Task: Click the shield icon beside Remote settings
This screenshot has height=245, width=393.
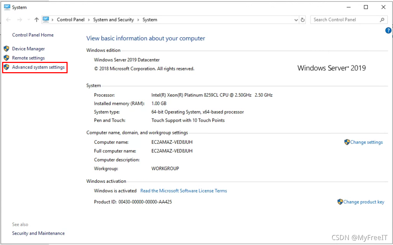Action: [6, 58]
